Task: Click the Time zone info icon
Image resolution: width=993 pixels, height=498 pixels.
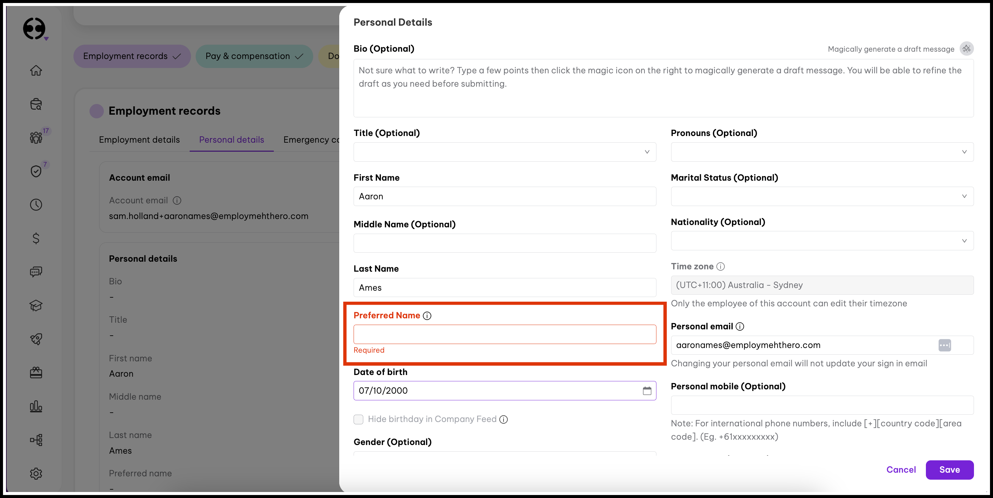Action: click(721, 266)
